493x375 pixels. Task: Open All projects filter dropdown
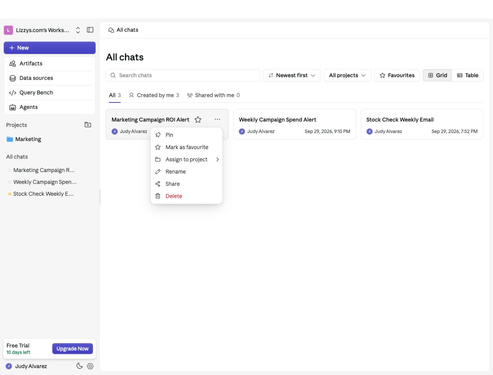coord(348,75)
